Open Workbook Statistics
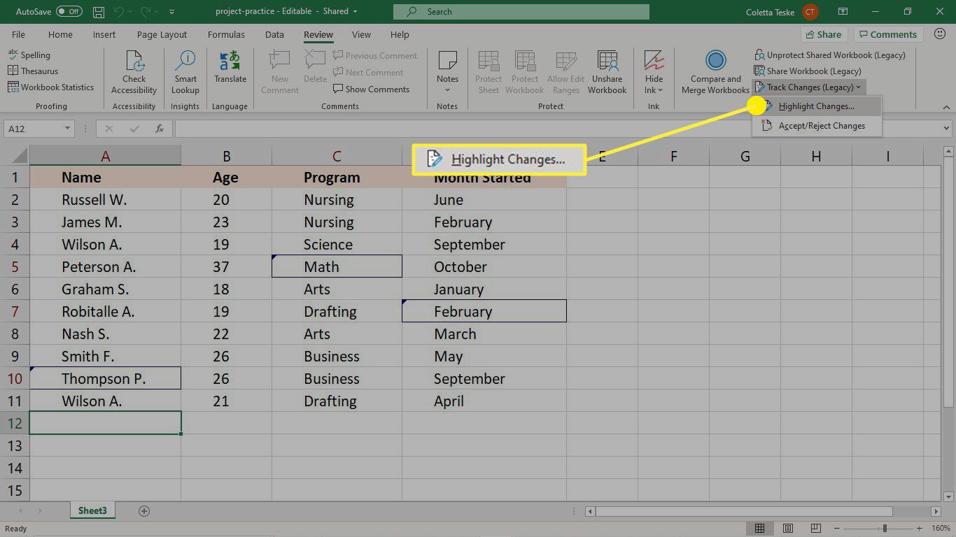This screenshot has height=537, width=956. point(50,87)
